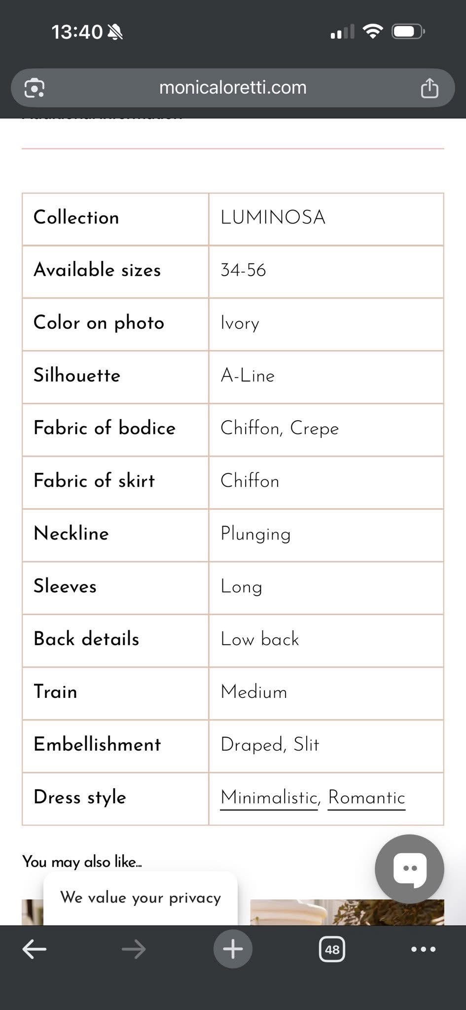Image resolution: width=466 pixels, height=1010 pixels.
Task: Open the Minimalistic dress style link
Action: [x=269, y=797]
